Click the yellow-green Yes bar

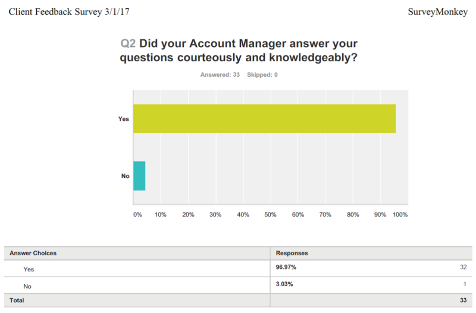(x=264, y=118)
